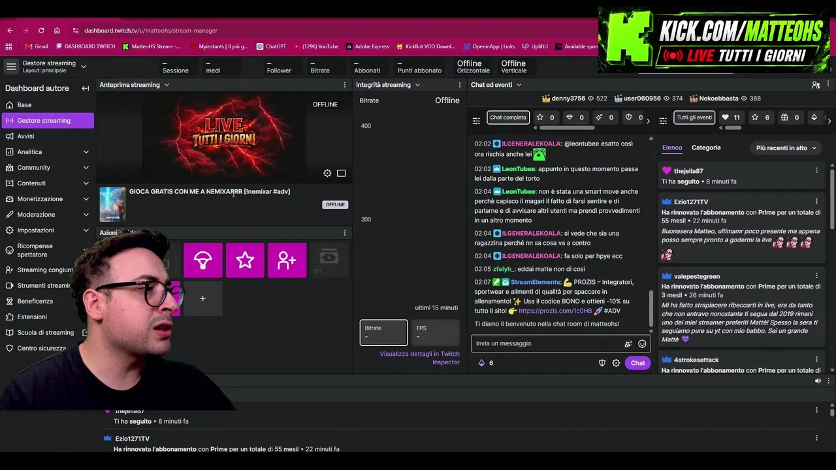The height and width of the screenshot is (470, 836).
Task: Select the Tutti gli eventi filter
Action: pos(694,117)
